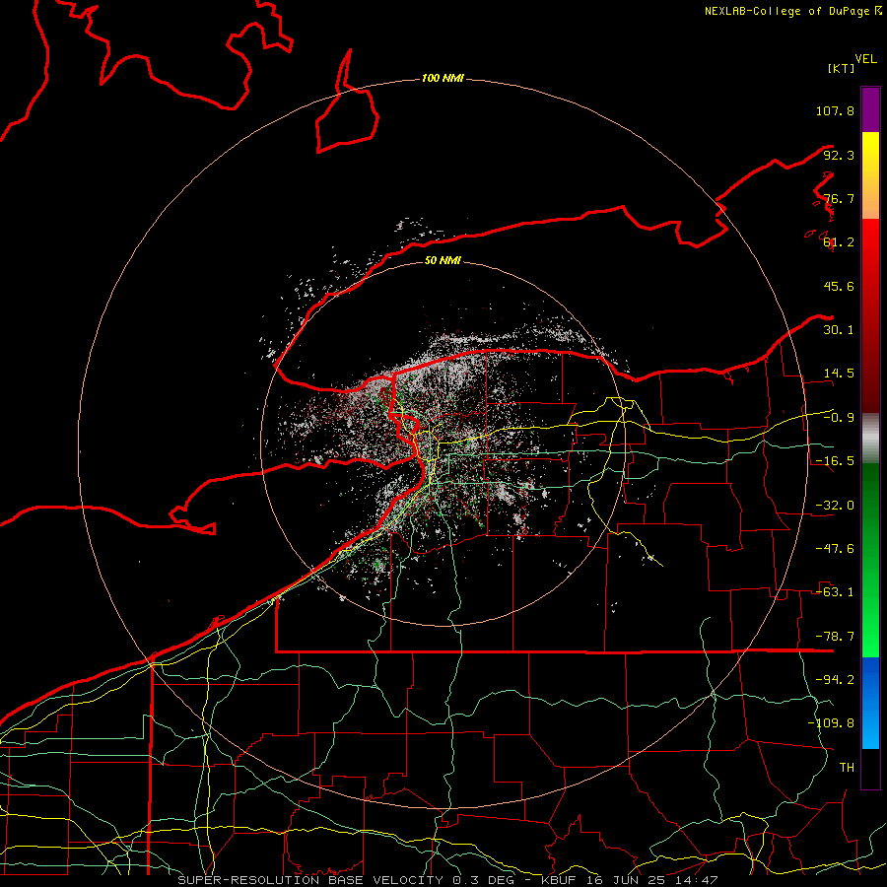Click the -32.0 velocity scale value
This screenshot has height=887, width=887.
coord(835,506)
